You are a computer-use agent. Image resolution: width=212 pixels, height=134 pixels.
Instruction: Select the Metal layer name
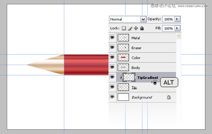click(x=136, y=38)
